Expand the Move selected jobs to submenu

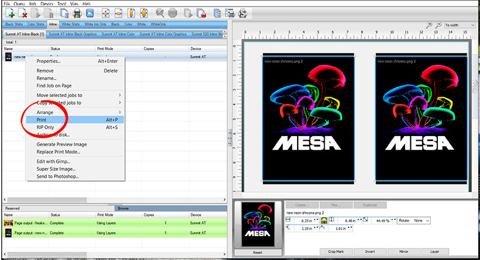(119, 95)
